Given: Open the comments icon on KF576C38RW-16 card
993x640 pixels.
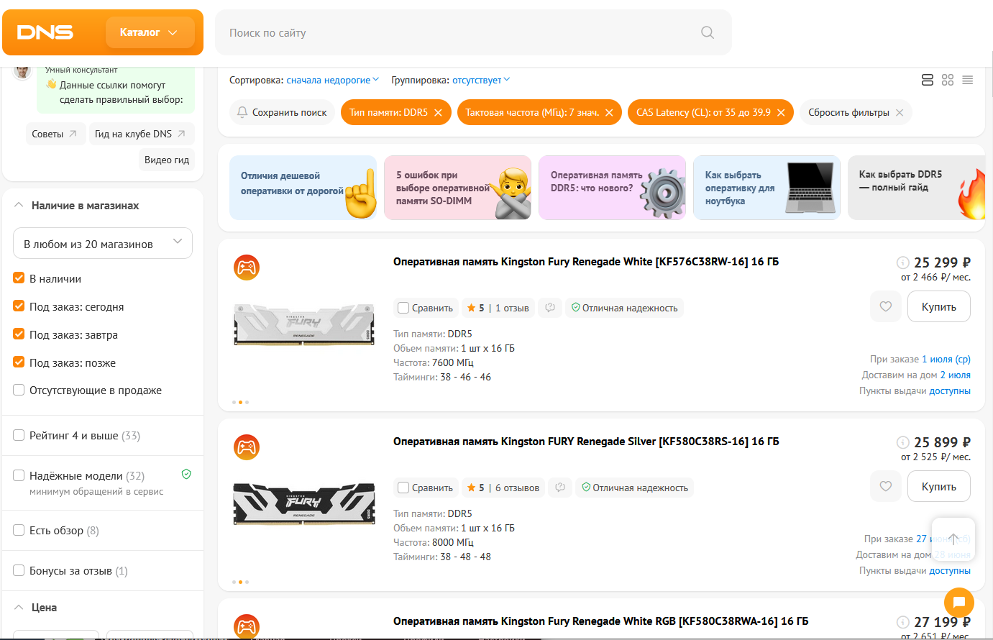Looking at the screenshot, I should click(550, 308).
